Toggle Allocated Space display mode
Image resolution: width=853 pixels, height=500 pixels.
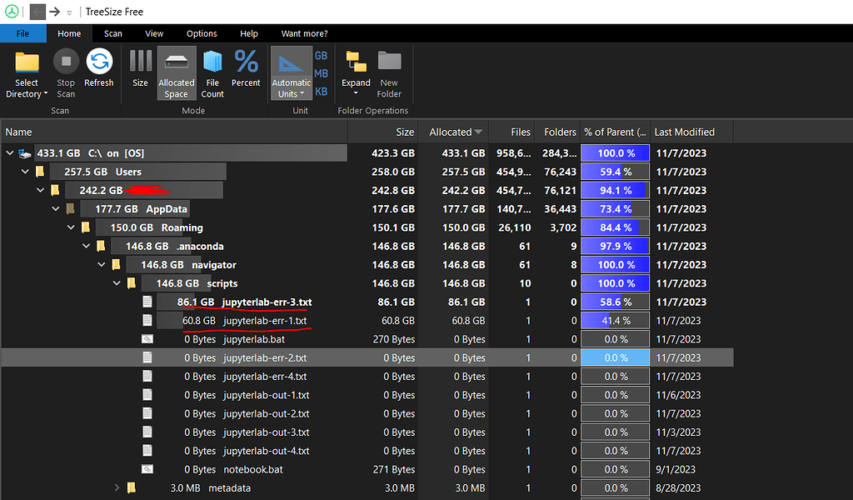tap(177, 63)
